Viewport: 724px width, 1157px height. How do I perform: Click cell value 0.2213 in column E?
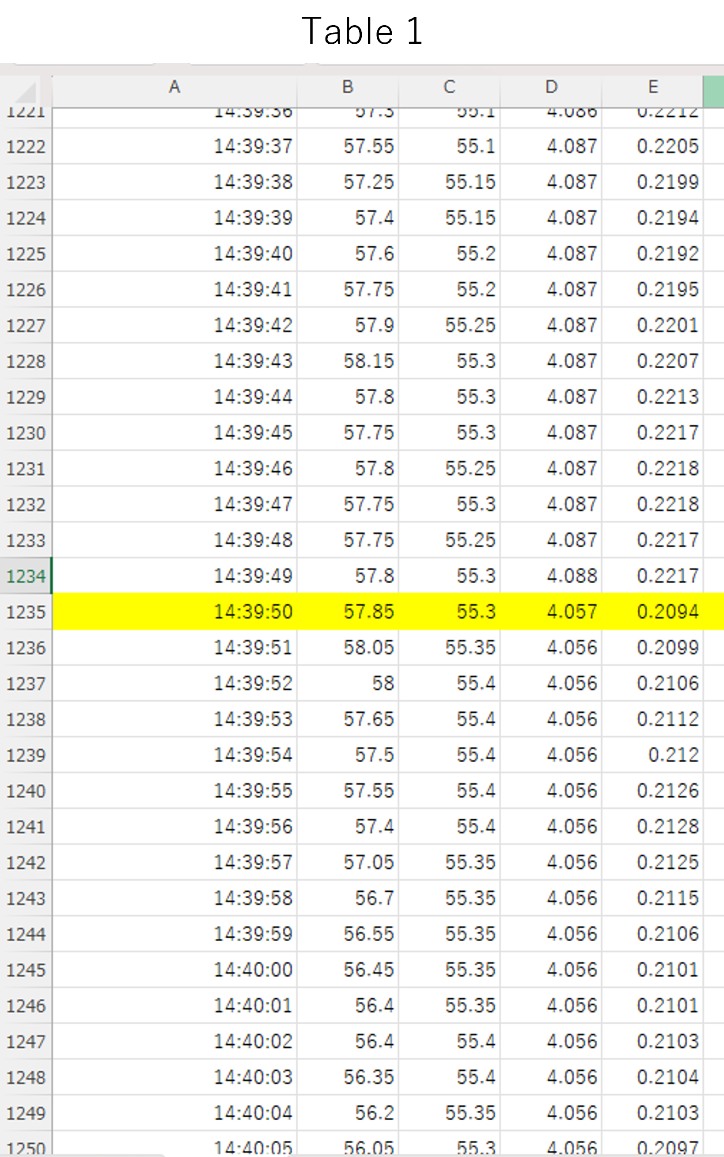[x=652, y=397]
